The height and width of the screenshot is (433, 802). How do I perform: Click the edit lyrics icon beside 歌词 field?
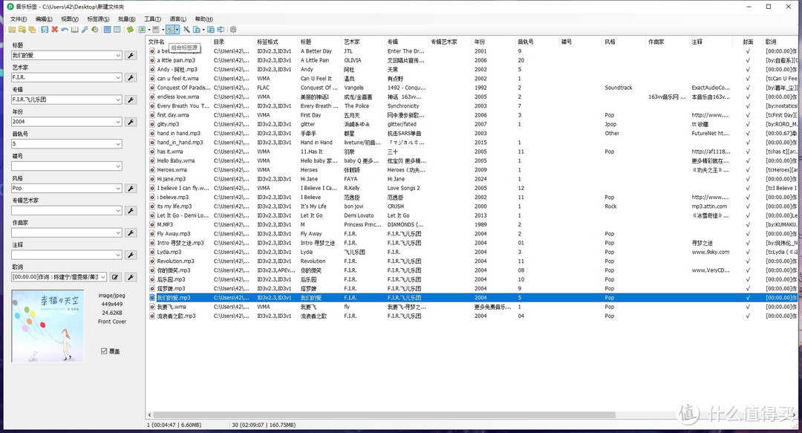(x=115, y=277)
